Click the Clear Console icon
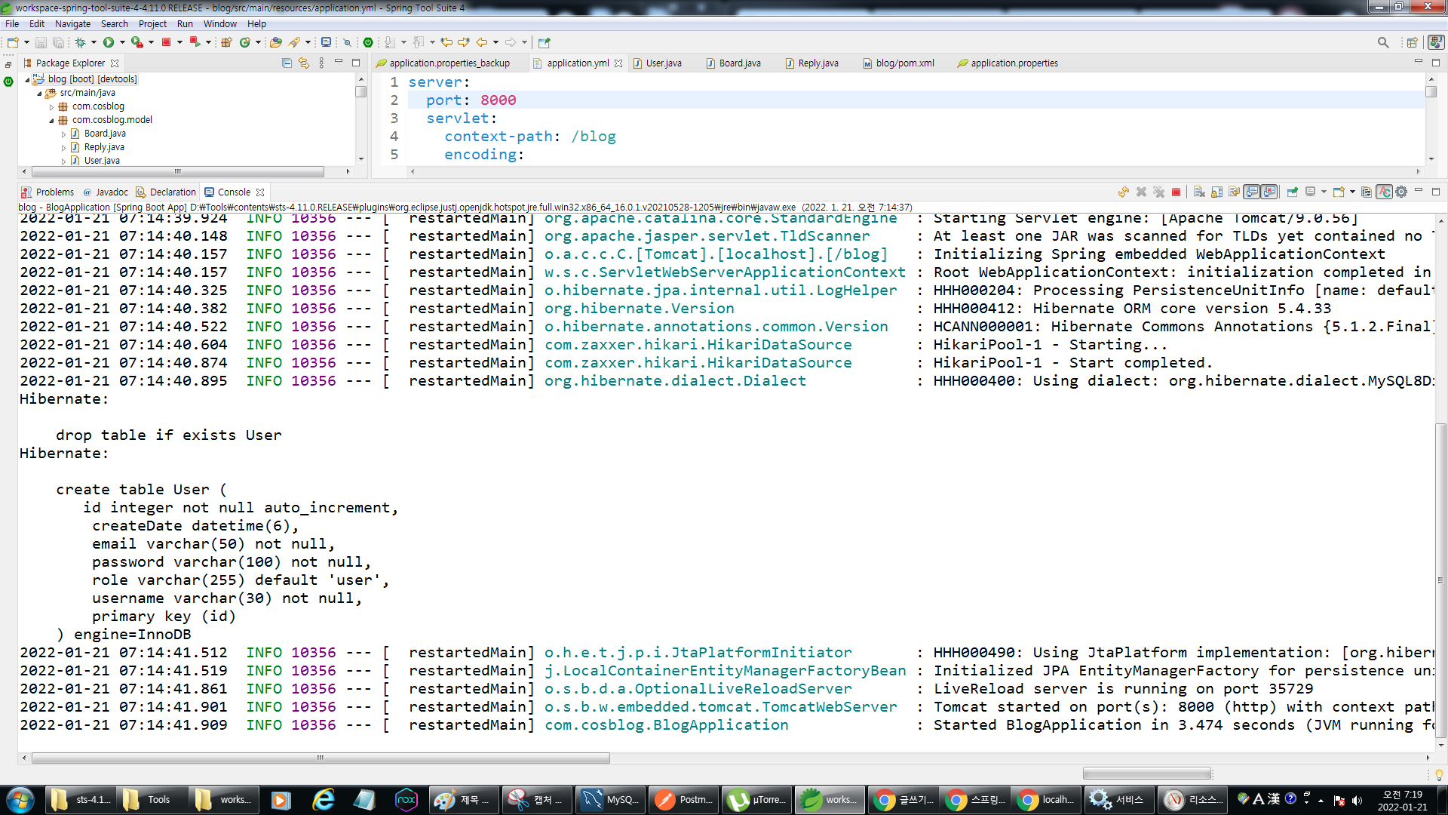The width and height of the screenshot is (1448, 815). (x=1199, y=192)
